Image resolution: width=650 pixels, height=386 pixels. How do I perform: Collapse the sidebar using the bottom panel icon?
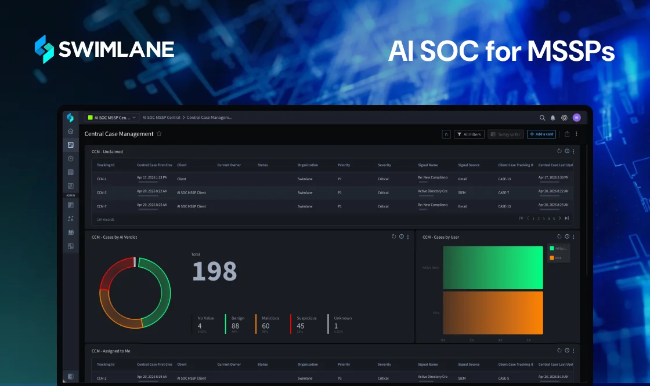point(70,377)
